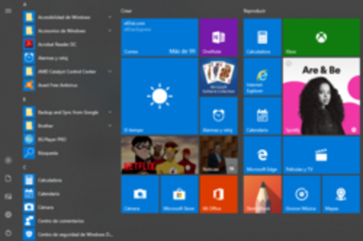This screenshot has height=241, width=363.
Task: Expand the Brother folder chevron
Action: click(x=110, y=126)
